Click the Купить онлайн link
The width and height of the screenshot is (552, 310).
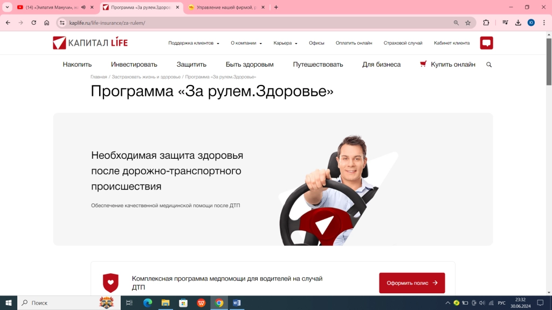(x=453, y=65)
